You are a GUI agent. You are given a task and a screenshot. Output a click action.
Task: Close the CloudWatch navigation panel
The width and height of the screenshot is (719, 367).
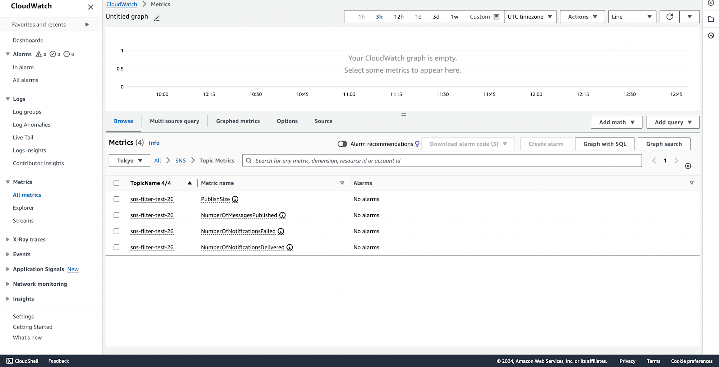click(x=91, y=7)
